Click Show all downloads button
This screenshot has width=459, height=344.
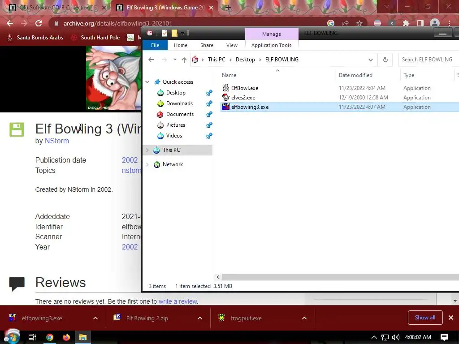[425, 318]
